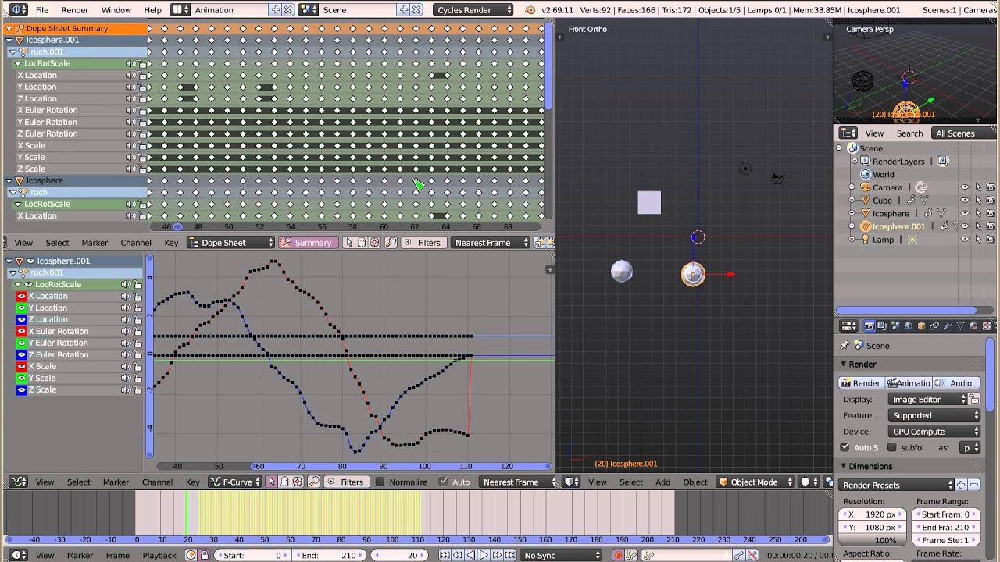Open Graph Editor editor type selector
Screen dimensions: 1000x562
click(19, 482)
